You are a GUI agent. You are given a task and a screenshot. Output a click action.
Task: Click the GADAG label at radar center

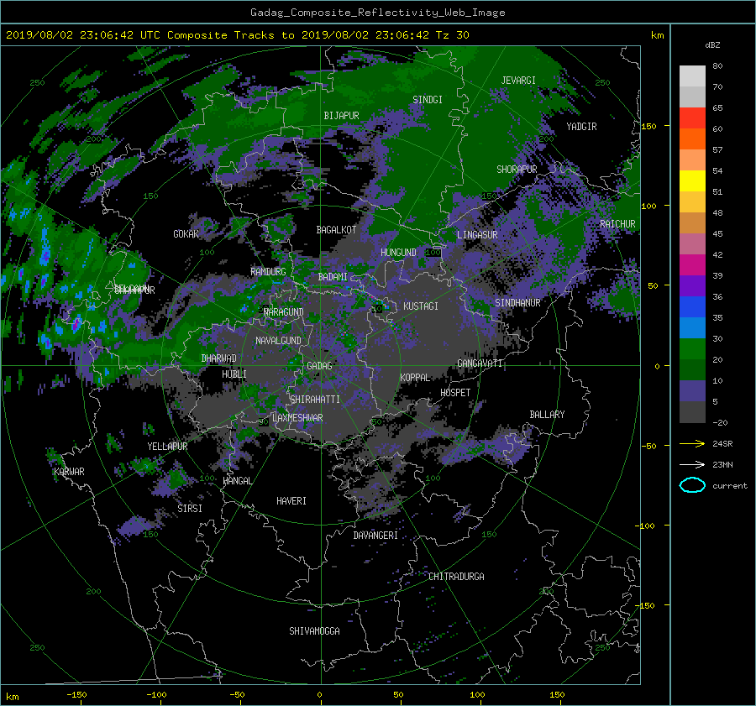(x=319, y=366)
